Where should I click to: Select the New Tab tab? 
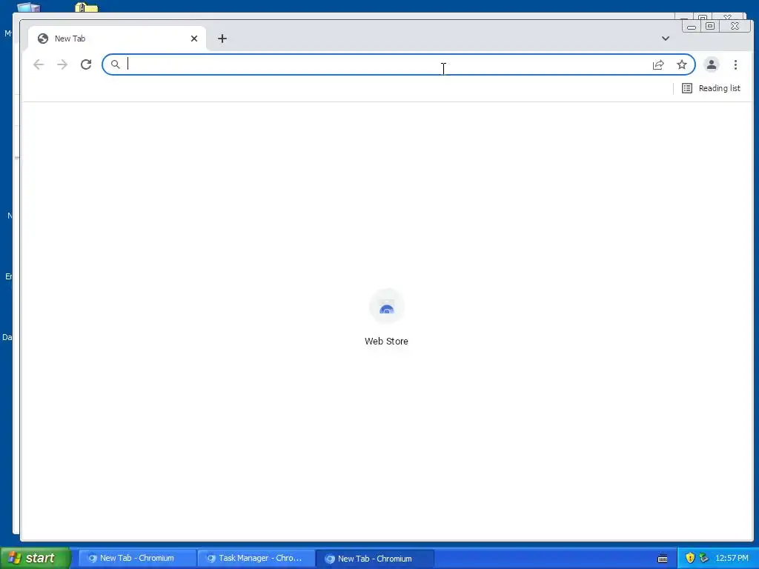coord(116,39)
